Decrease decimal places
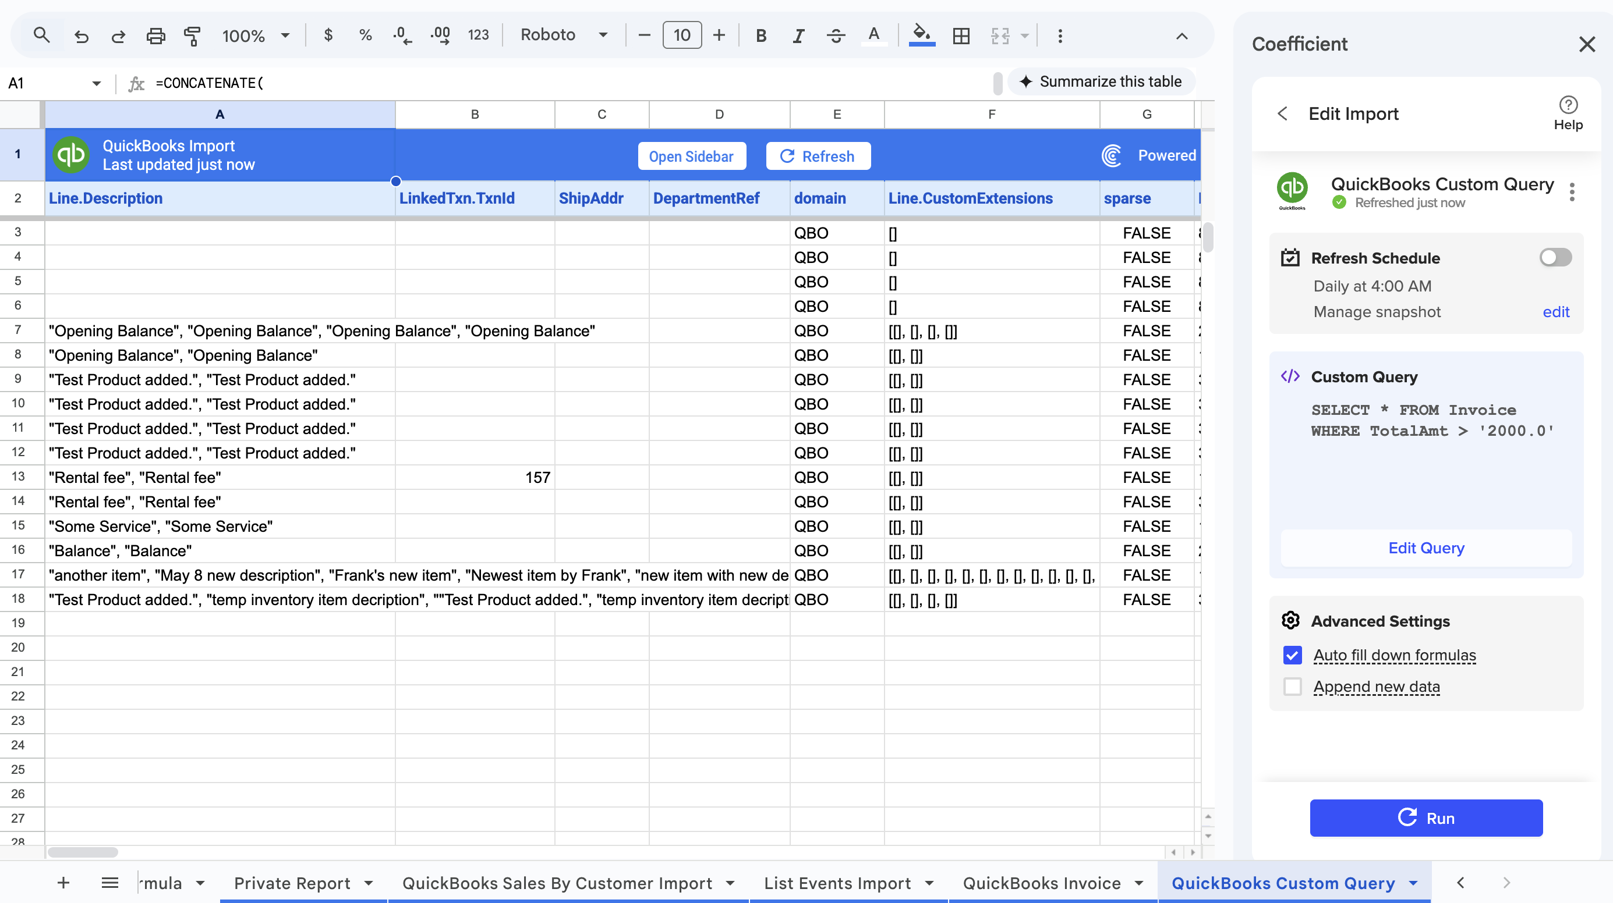 (402, 35)
